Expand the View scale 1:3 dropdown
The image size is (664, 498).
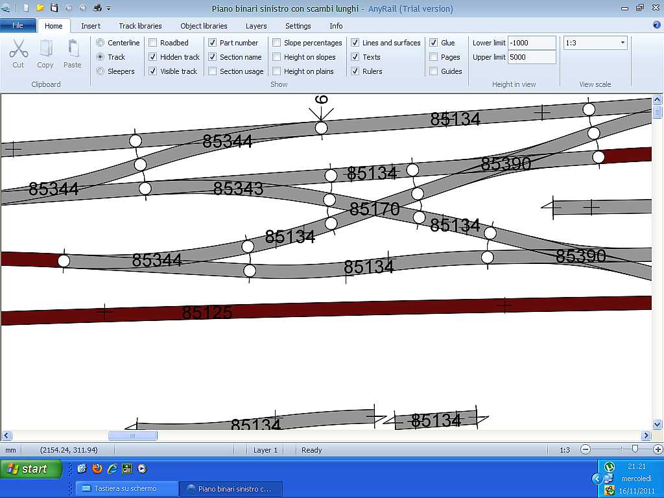[x=622, y=43]
